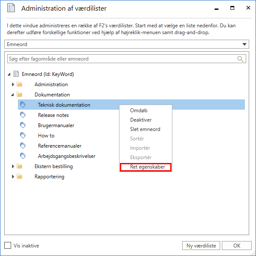Image resolution: width=256 pixels, height=256 pixels.
Task: Choose Omdøb from the context menu
Action: pyautogui.click(x=145, y=111)
